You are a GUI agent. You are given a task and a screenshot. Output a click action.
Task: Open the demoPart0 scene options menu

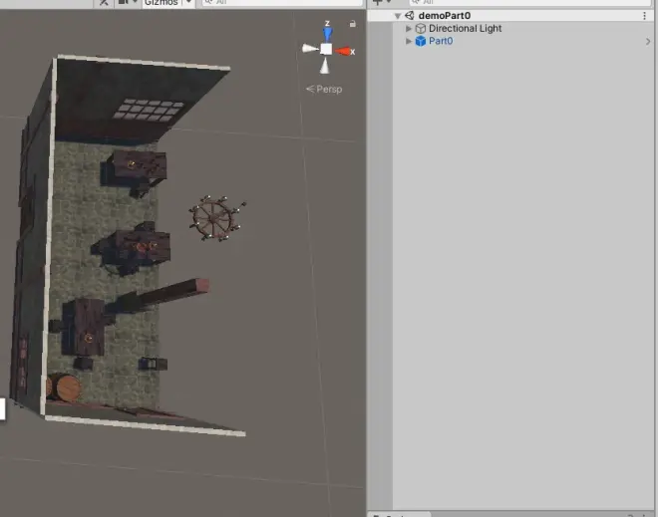[645, 16]
